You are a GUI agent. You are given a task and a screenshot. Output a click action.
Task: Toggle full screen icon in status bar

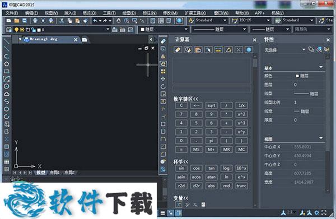click(x=324, y=213)
